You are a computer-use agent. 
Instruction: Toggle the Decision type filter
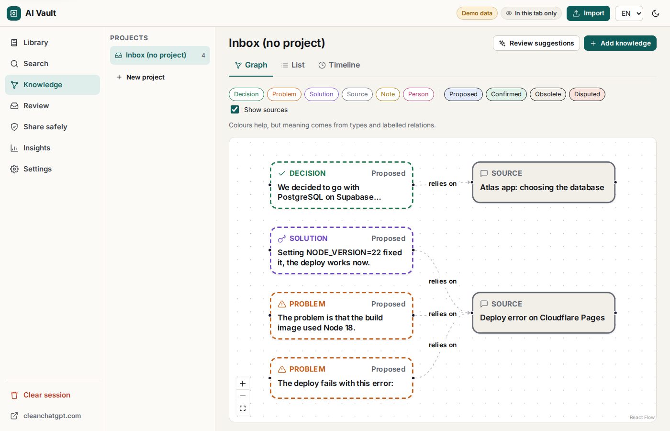tap(246, 94)
